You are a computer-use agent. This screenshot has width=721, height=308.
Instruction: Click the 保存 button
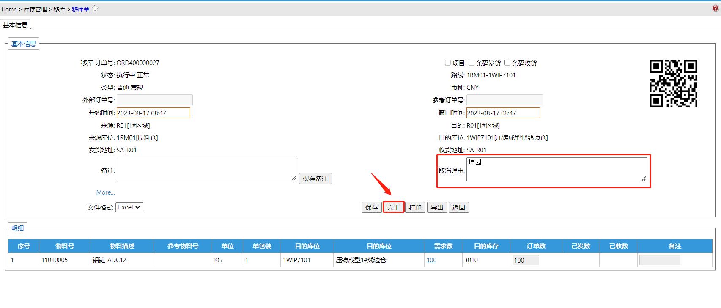tap(372, 207)
